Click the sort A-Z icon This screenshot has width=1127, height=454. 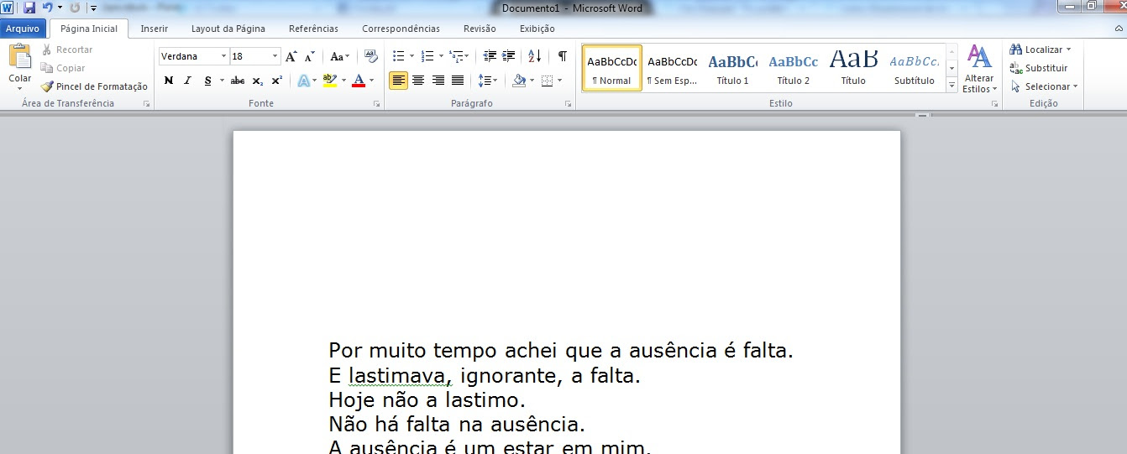click(535, 56)
